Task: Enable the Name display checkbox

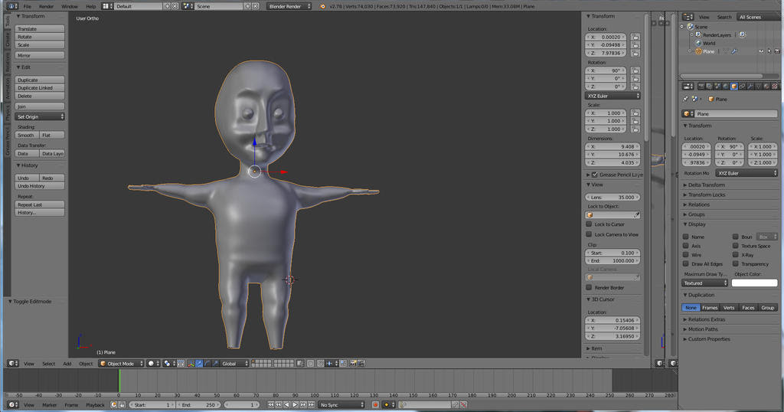Action: (x=686, y=237)
